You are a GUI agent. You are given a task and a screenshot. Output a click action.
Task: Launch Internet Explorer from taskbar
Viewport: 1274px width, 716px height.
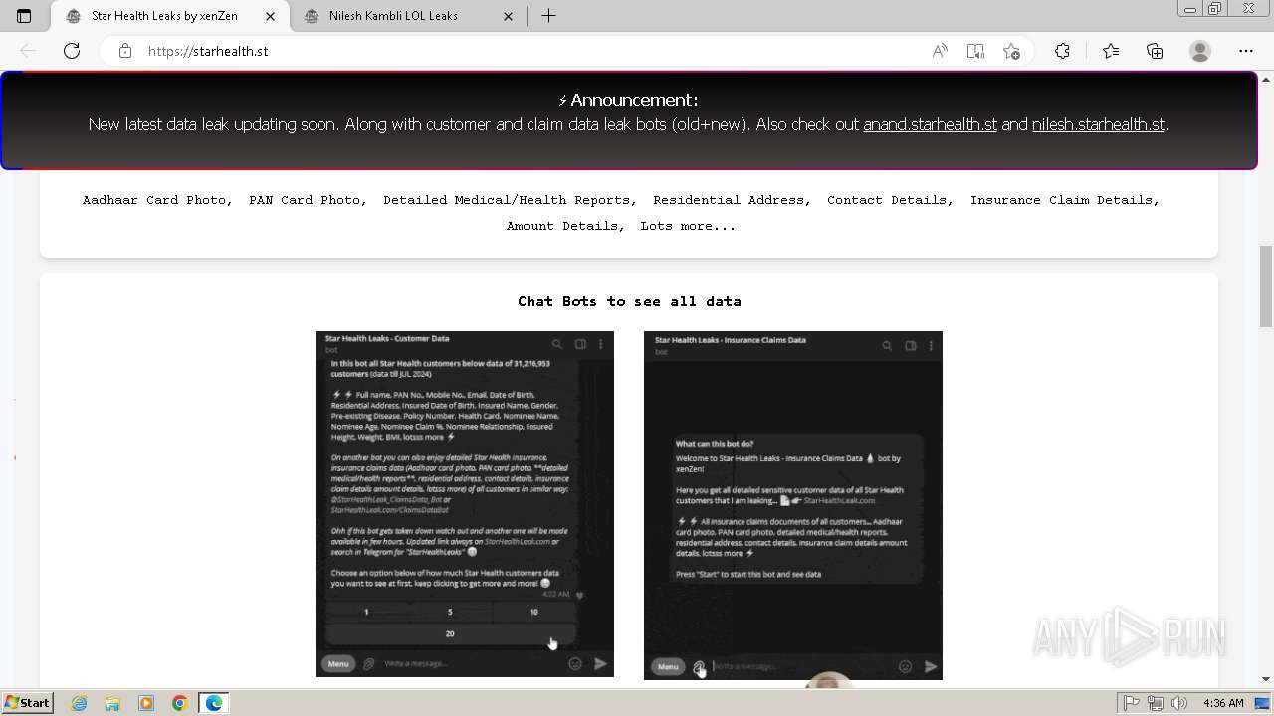(79, 703)
